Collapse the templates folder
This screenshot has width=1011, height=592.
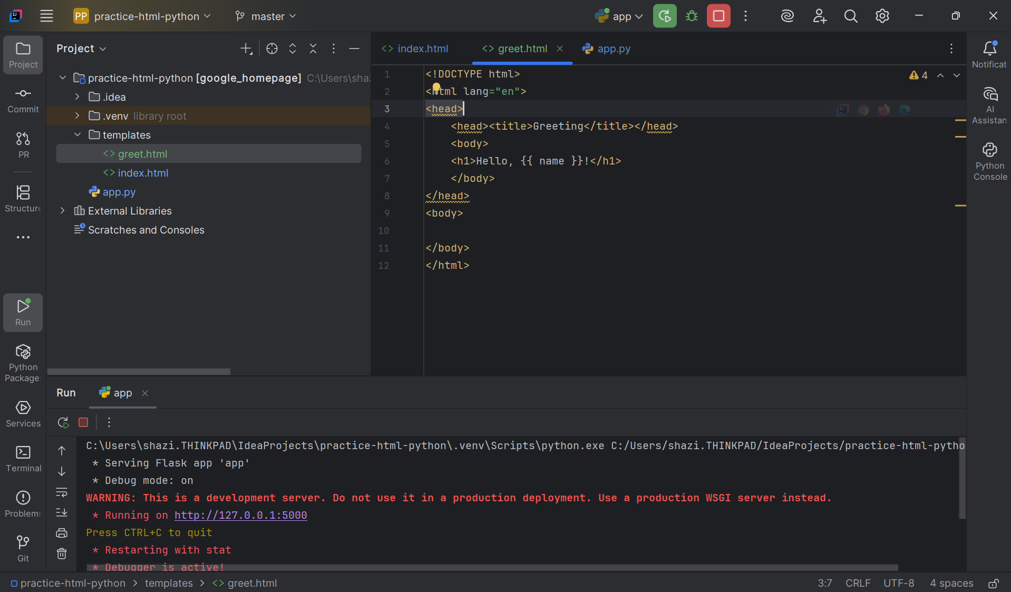(77, 135)
